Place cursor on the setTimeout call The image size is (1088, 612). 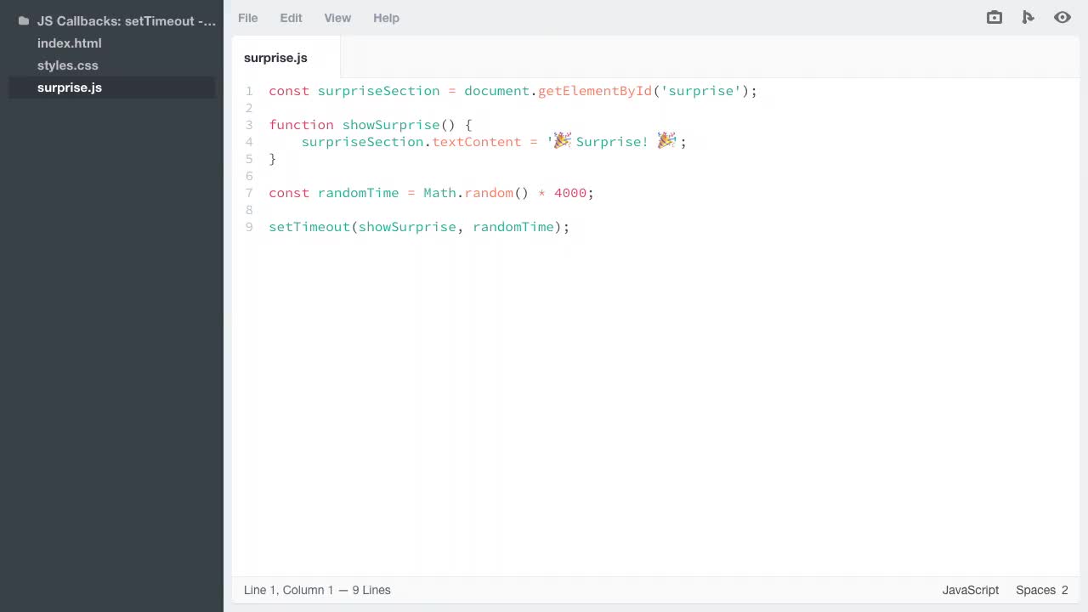pyautogui.click(x=309, y=227)
